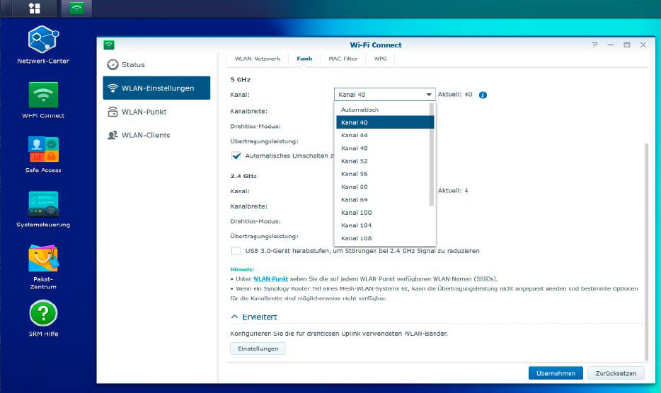Open WLAN-Clients in the sidebar
The image size is (661, 393).
(156, 135)
